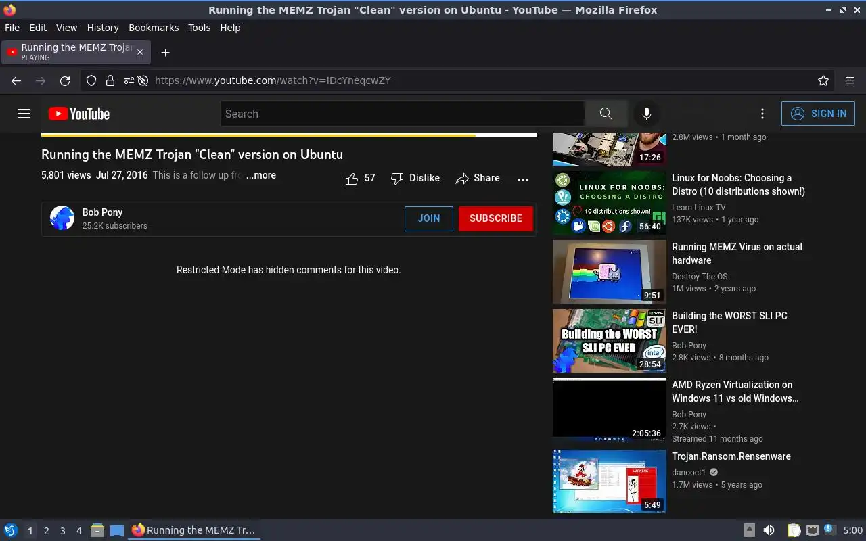Select workspace 1 in pager

[x=30, y=531]
